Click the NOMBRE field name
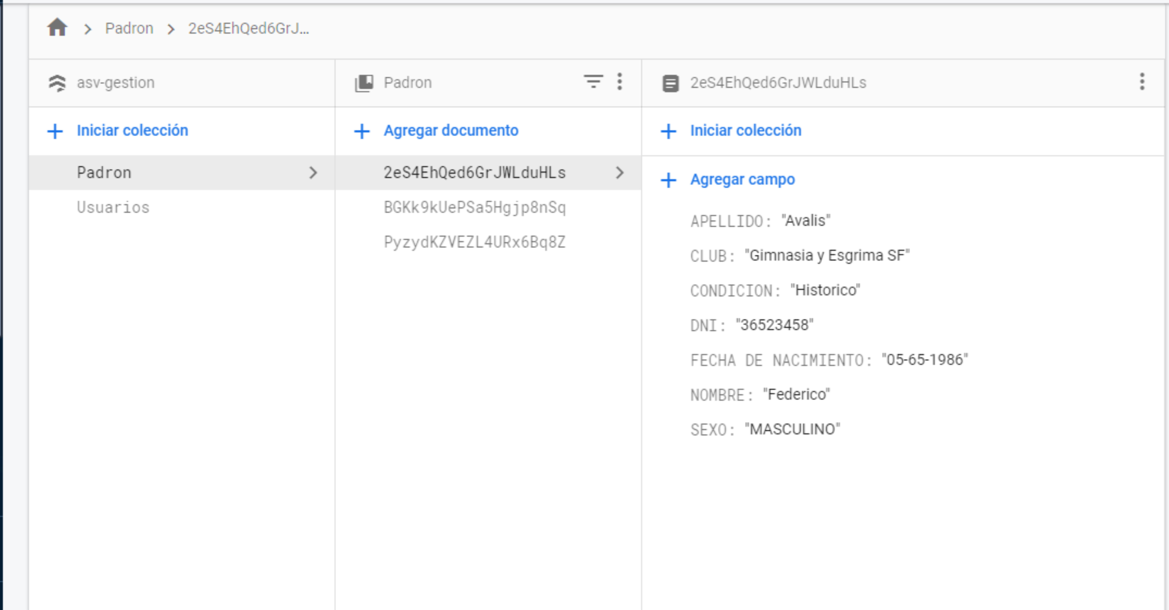The image size is (1169, 610). tap(721, 396)
